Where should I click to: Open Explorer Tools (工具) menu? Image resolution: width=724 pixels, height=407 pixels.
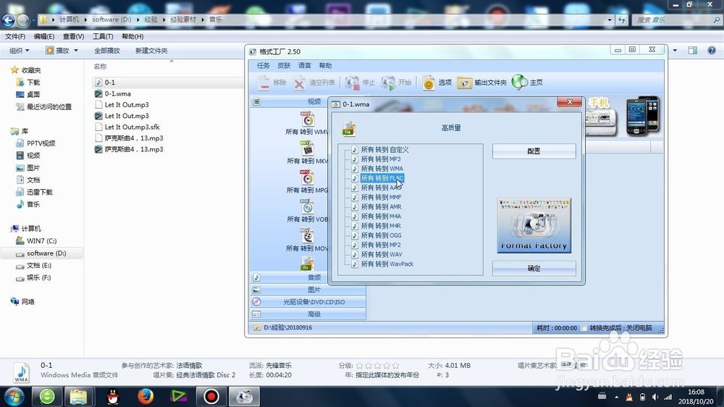pyautogui.click(x=103, y=36)
